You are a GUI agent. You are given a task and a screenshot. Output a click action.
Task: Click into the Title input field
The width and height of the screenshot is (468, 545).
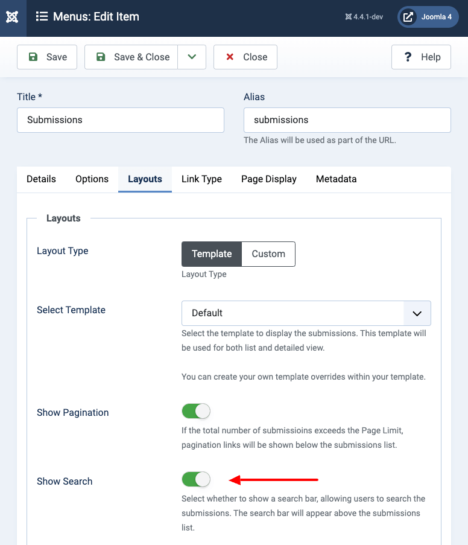coord(121,120)
